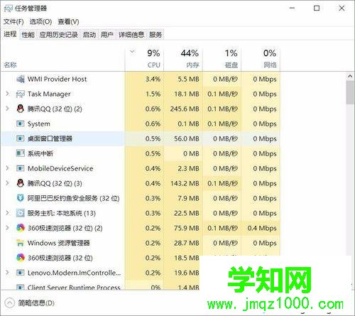Expand the 360极速浏览器 (32 位) (2) group

coord(7,228)
